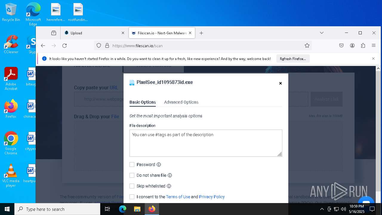382x215 pixels.
Task: Open volume control in tray
Action: (343, 209)
